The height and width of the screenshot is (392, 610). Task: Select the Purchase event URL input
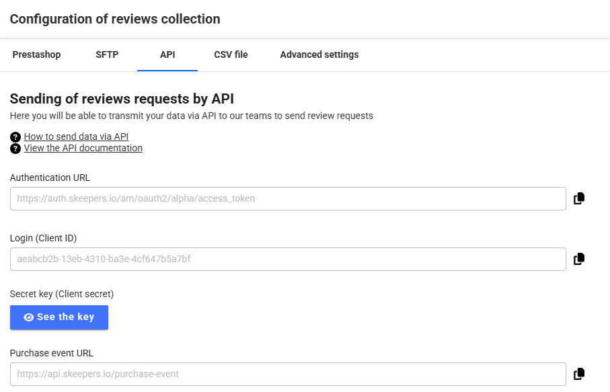[288, 374]
